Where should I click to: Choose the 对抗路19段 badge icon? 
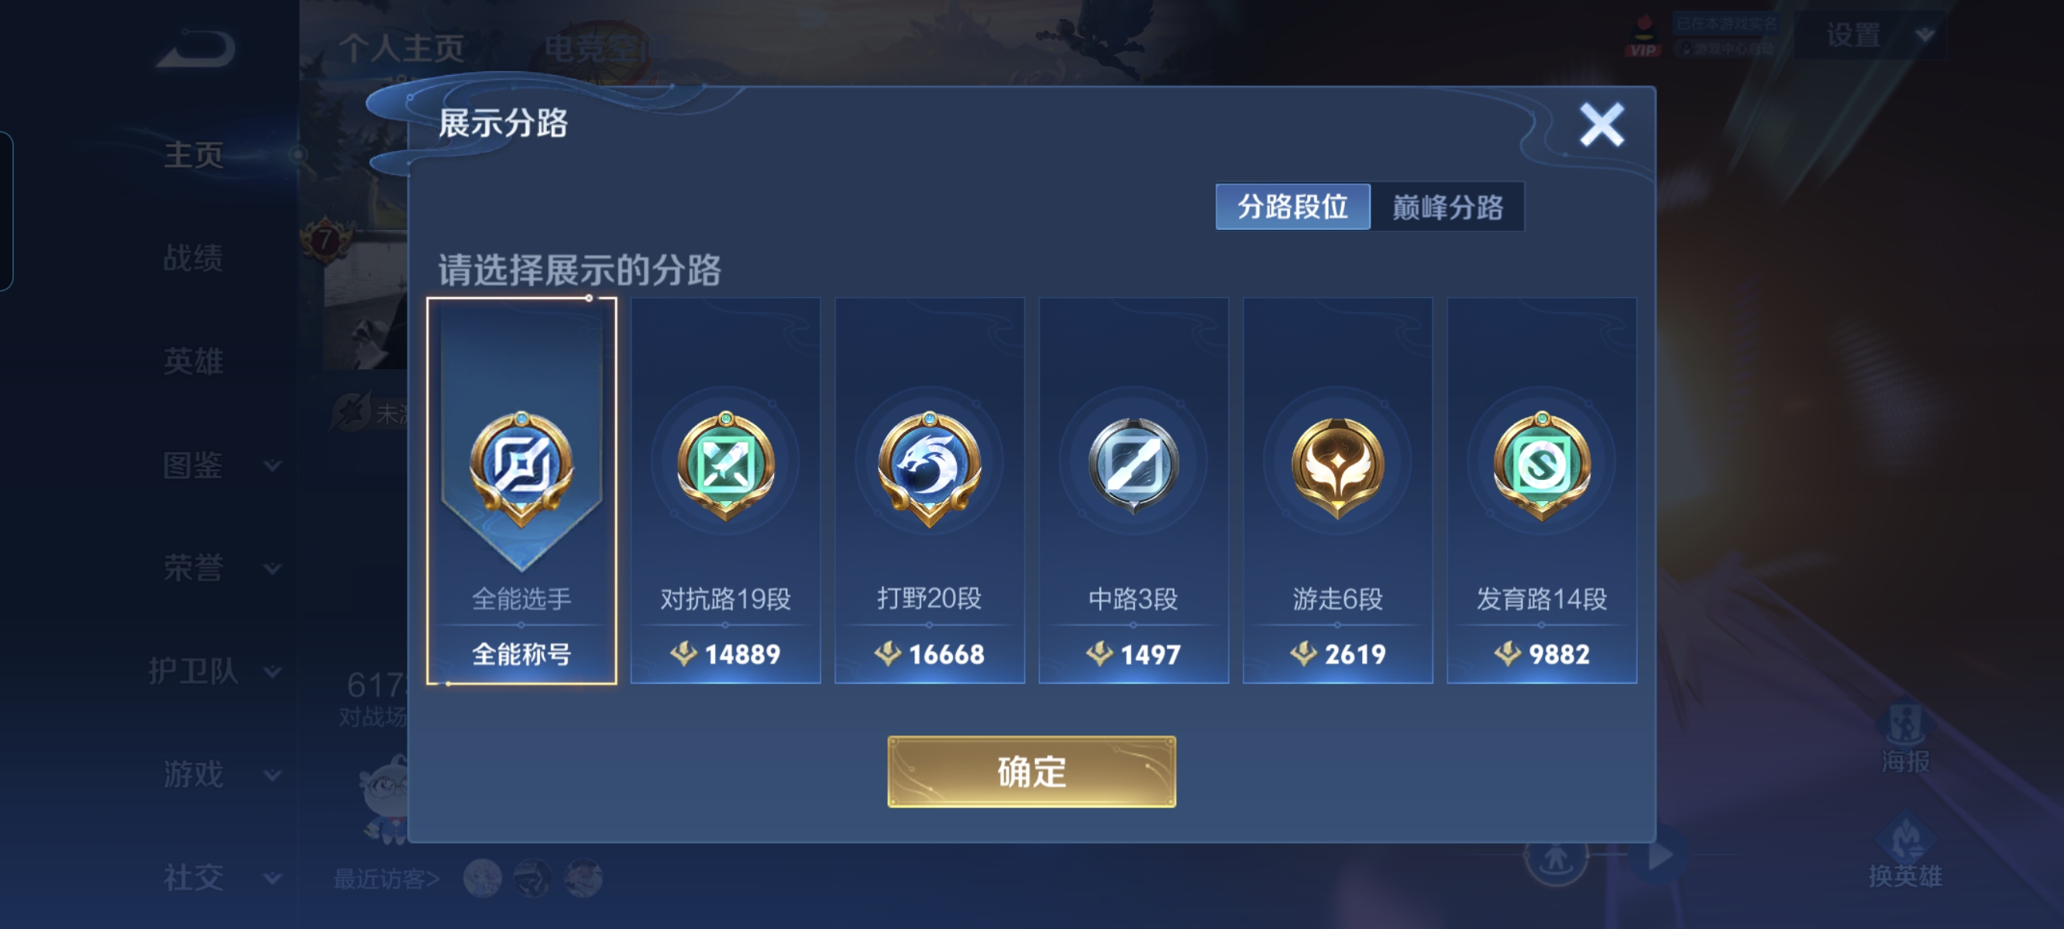(x=726, y=466)
